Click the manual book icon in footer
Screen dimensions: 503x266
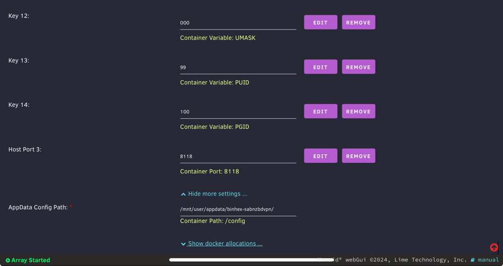pyautogui.click(x=472, y=260)
